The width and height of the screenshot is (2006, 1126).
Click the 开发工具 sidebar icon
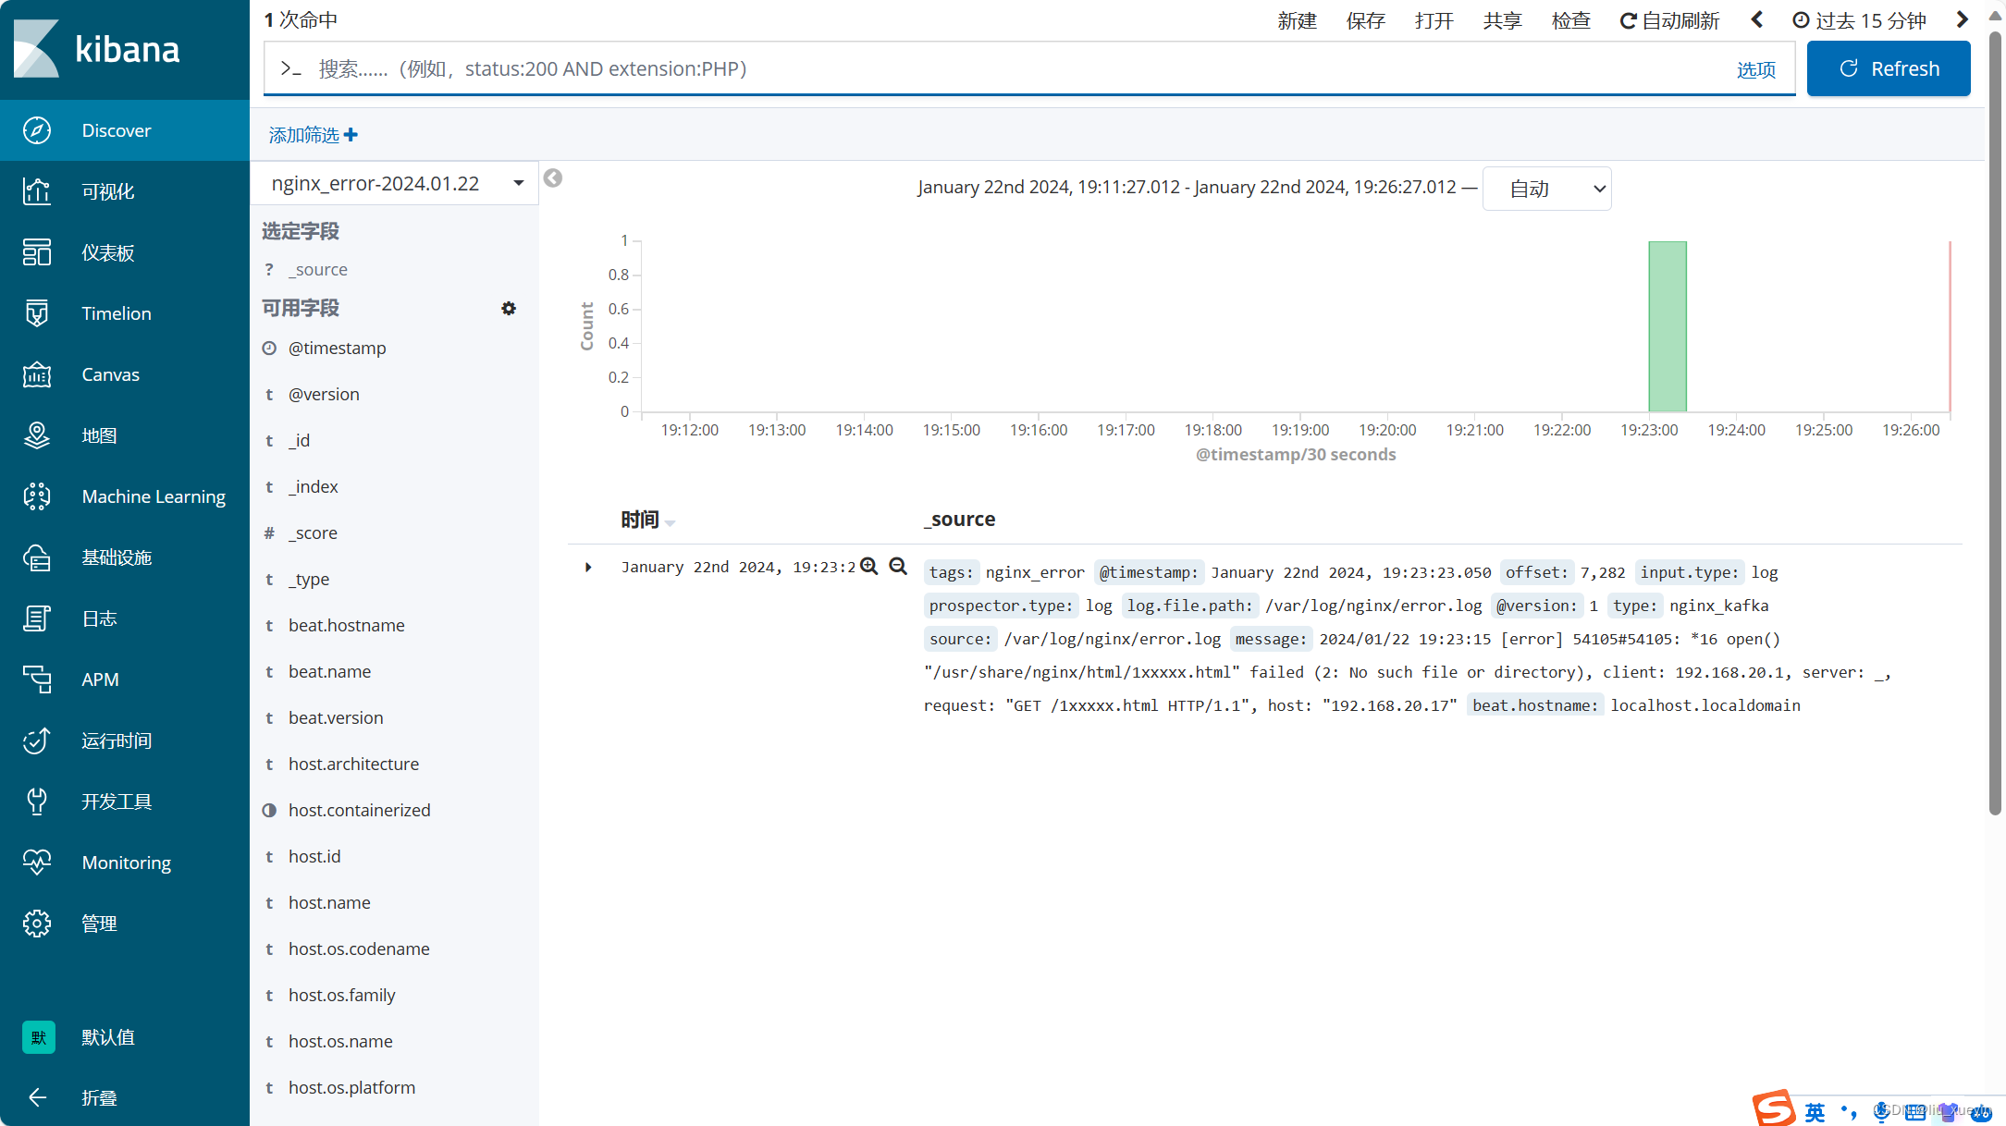37,802
